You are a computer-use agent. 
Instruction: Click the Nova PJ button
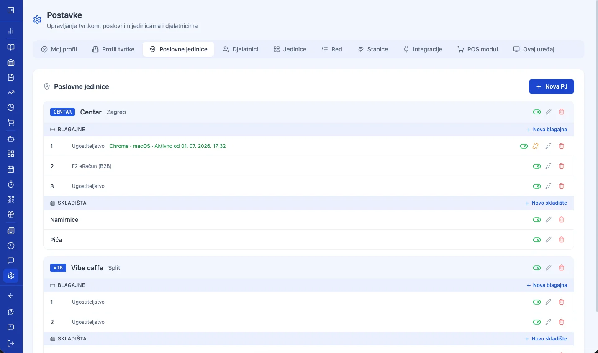[x=552, y=86]
